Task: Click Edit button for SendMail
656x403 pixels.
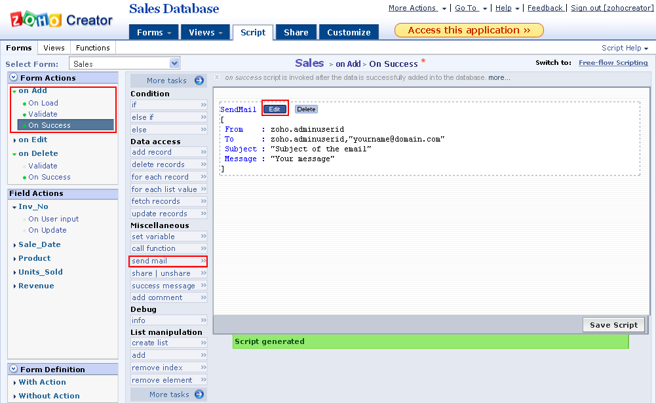Action: 275,109
